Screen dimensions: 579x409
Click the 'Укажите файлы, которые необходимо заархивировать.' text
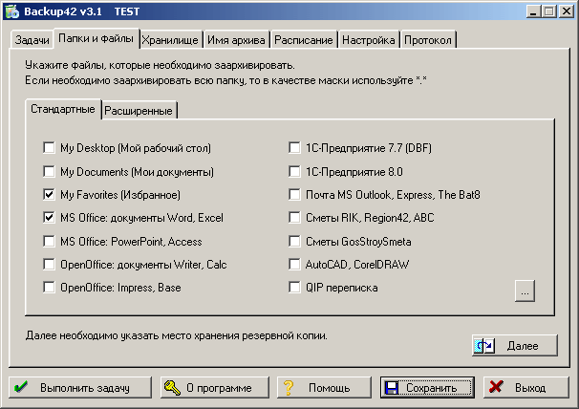pyautogui.click(x=160, y=65)
